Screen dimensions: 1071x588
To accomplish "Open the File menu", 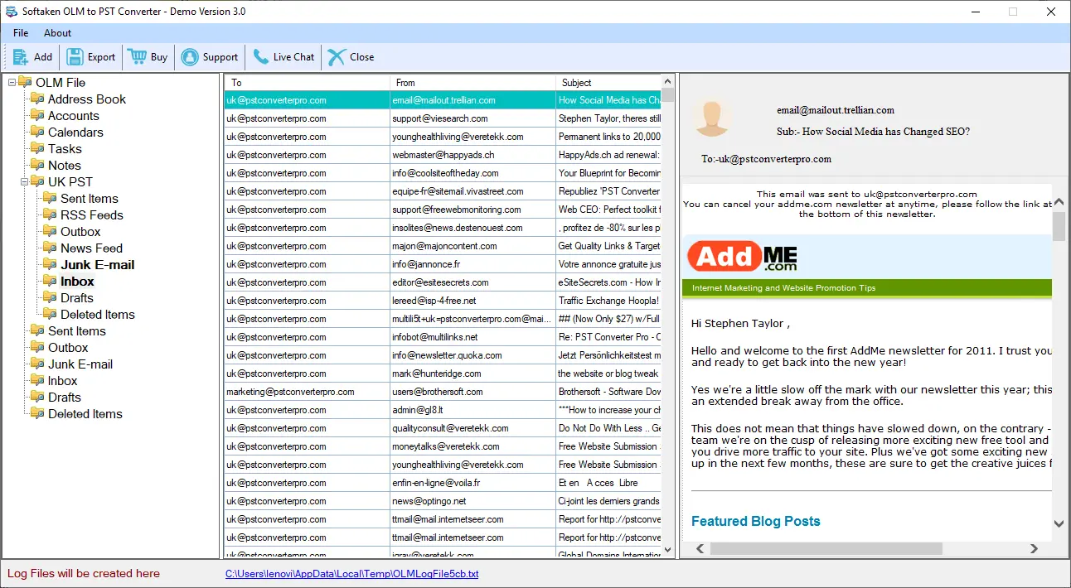I will point(21,33).
